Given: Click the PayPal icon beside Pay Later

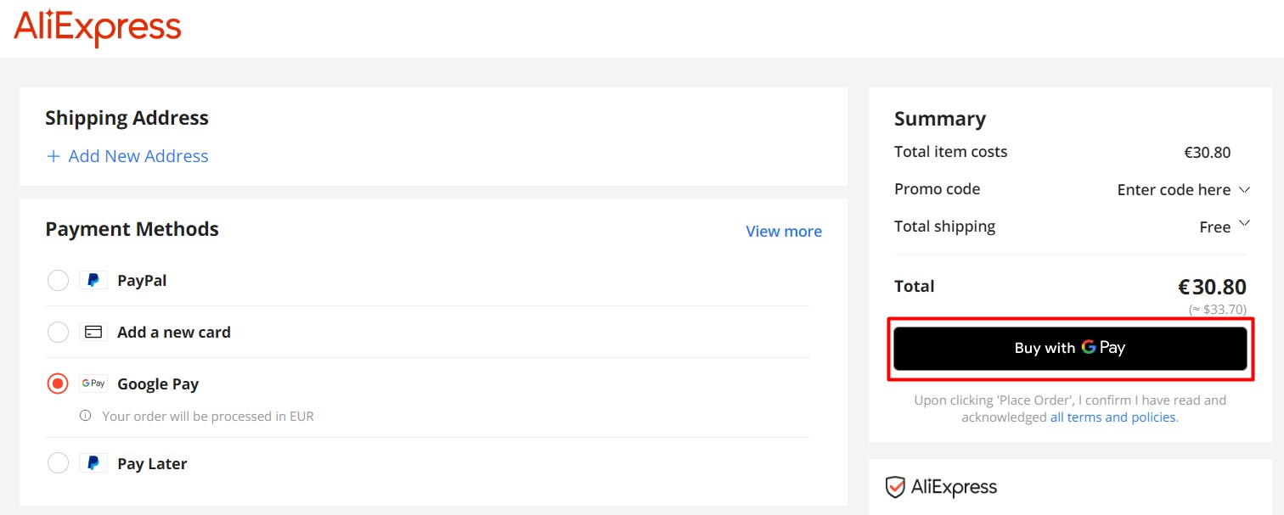Looking at the screenshot, I should tap(93, 462).
